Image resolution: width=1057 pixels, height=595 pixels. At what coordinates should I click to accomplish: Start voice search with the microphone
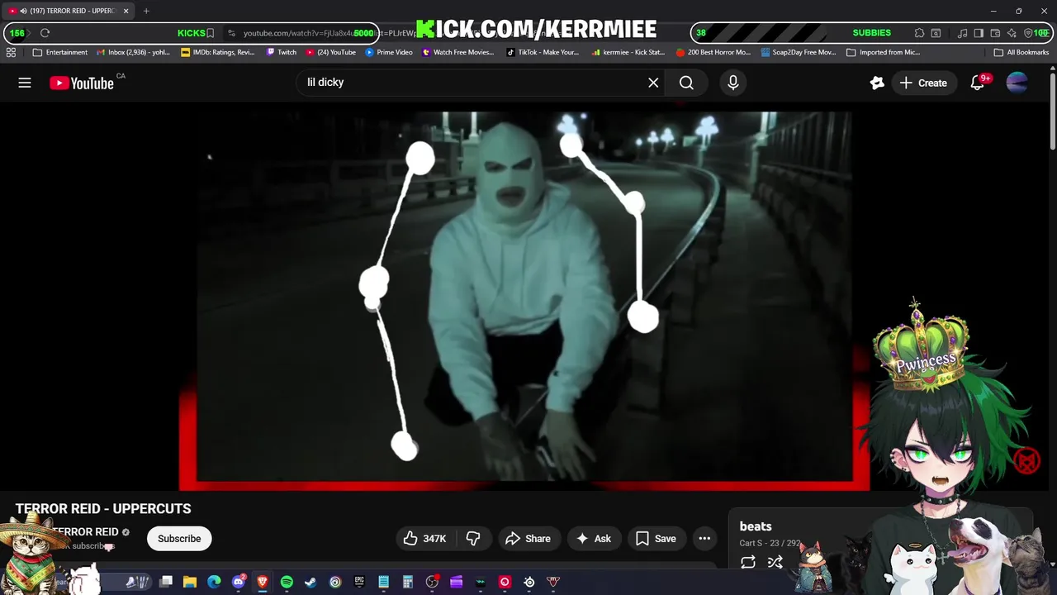pyautogui.click(x=732, y=83)
